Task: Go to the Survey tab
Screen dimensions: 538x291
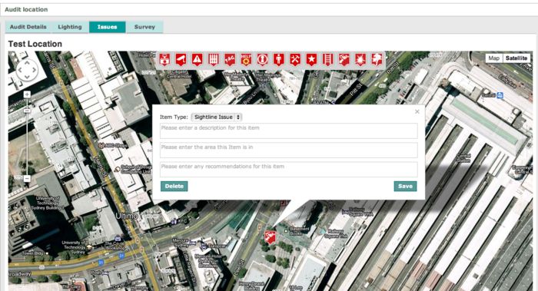Action: [x=144, y=27]
